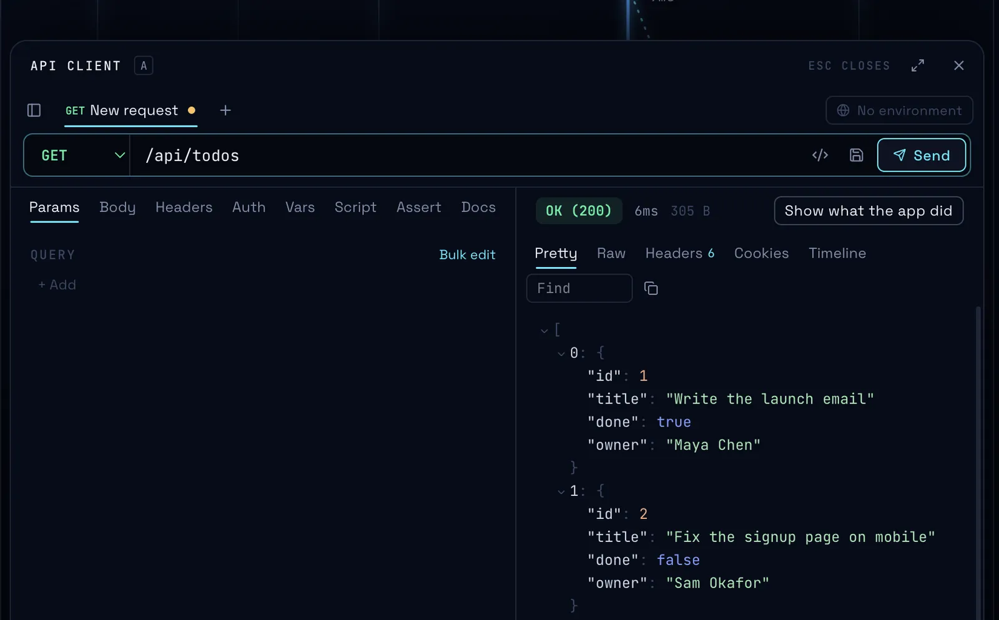Click the "Fix the signup page on mobile" value
The height and width of the screenshot is (620, 999).
coord(800,537)
